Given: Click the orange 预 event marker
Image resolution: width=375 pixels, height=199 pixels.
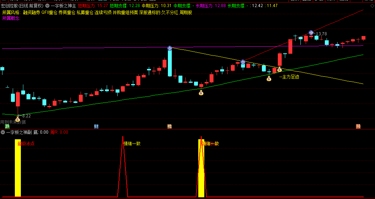Looking at the screenshot, I should click(358, 127).
